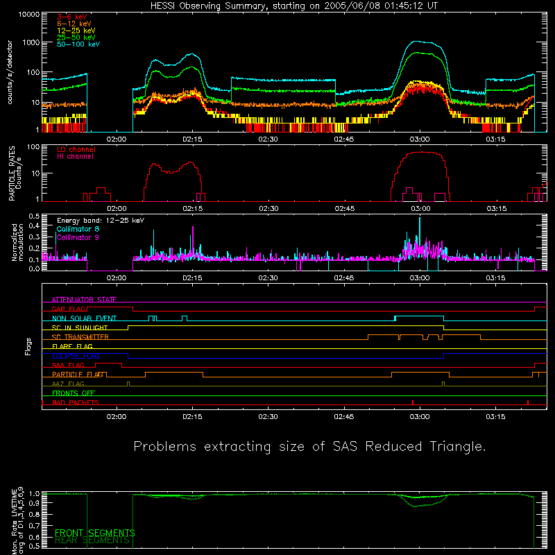Click the 03:00 time label under the particle rates panel
The height and width of the screenshot is (555, 555).
(x=420, y=209)
